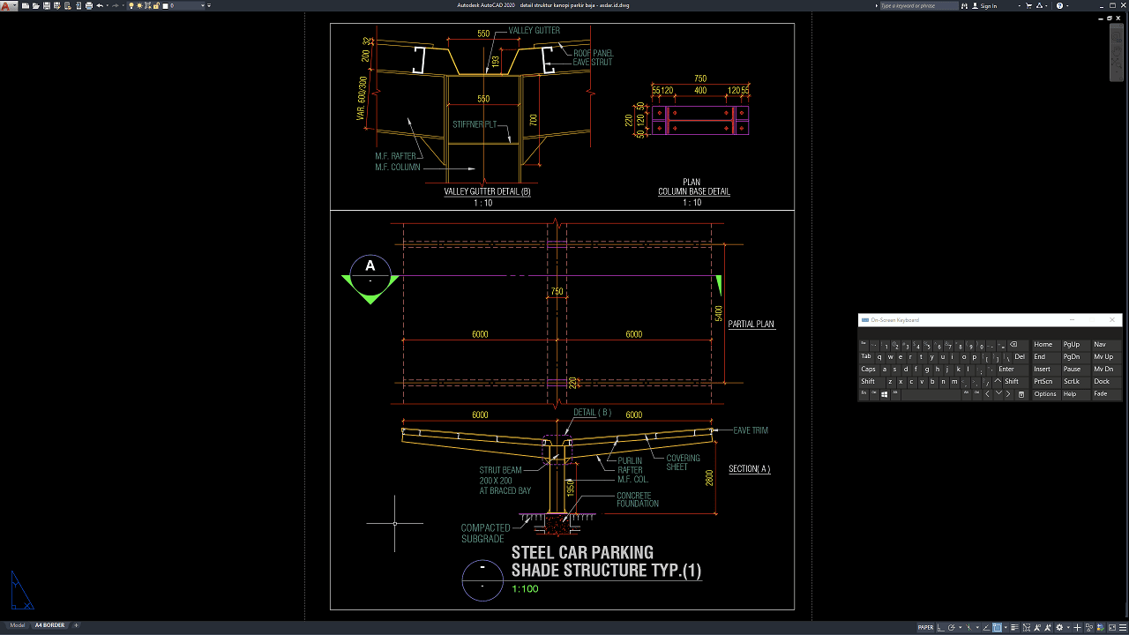Click the Plot printer icon
Image resolution: width=1129 pixels, height=635 pixels.
pyautogui.click(x=89, y=5)
